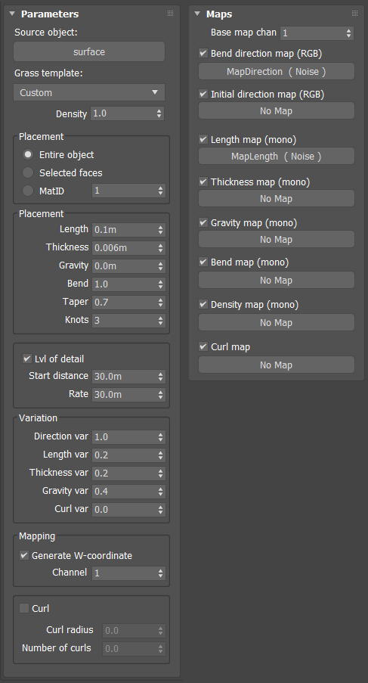This screenshot has width=368, height=683.
Task: Click the Base map chan spinner
Action: coord(317,33)
